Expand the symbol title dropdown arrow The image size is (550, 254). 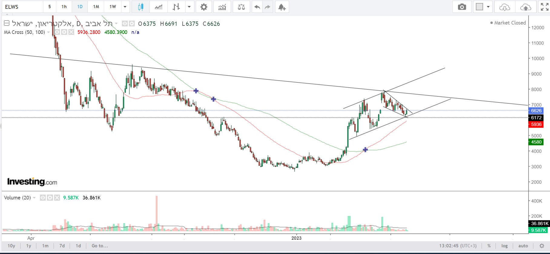(116, 24)
